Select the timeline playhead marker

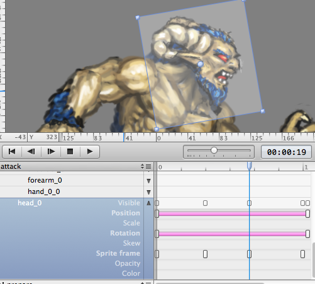pyautogui.click(x=249, y=166)
